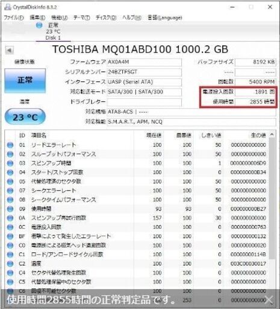The width and height of the screenshot is (280, 309).
Task: Open the ファイル(F) menu
Action: [x=14, y=18]
